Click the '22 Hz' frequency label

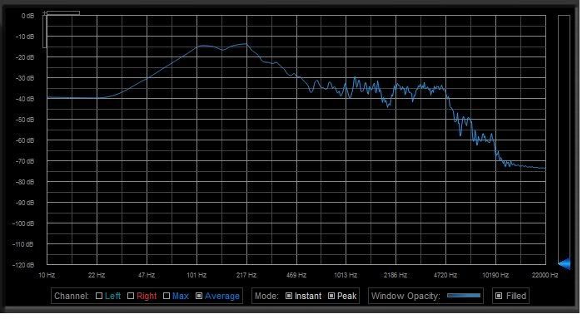point(97,275)
